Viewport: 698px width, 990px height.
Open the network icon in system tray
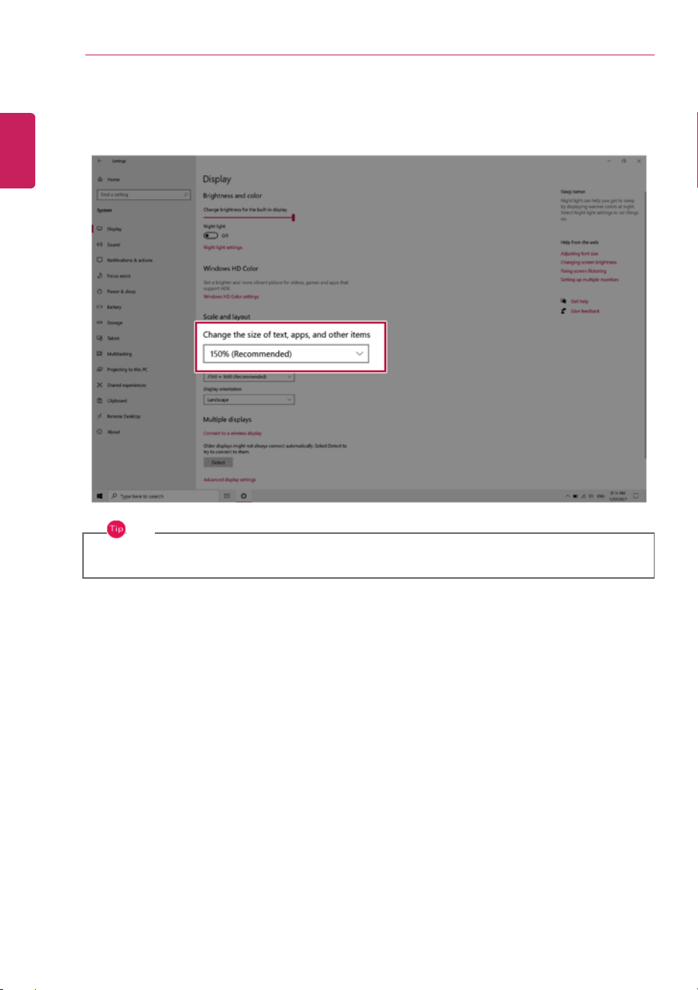[x=584, y=496]
